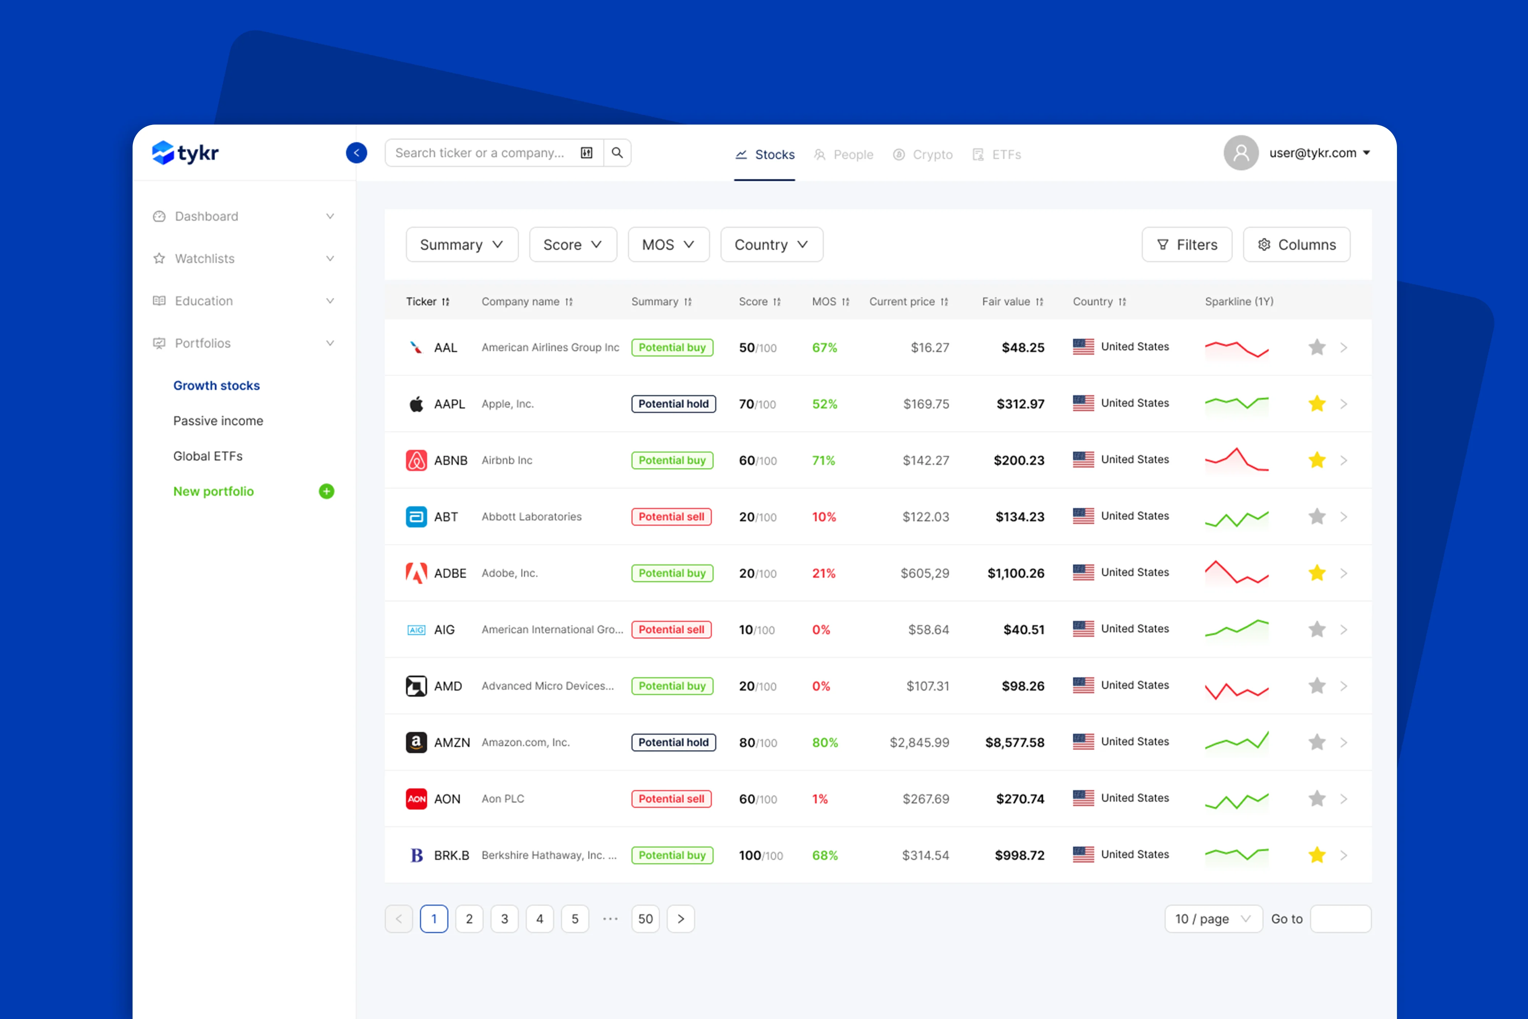The height and width of the screenshot is (1019, 1528).
Task: Open AAL row detail chevron
Action: [x=1343, y=348]
